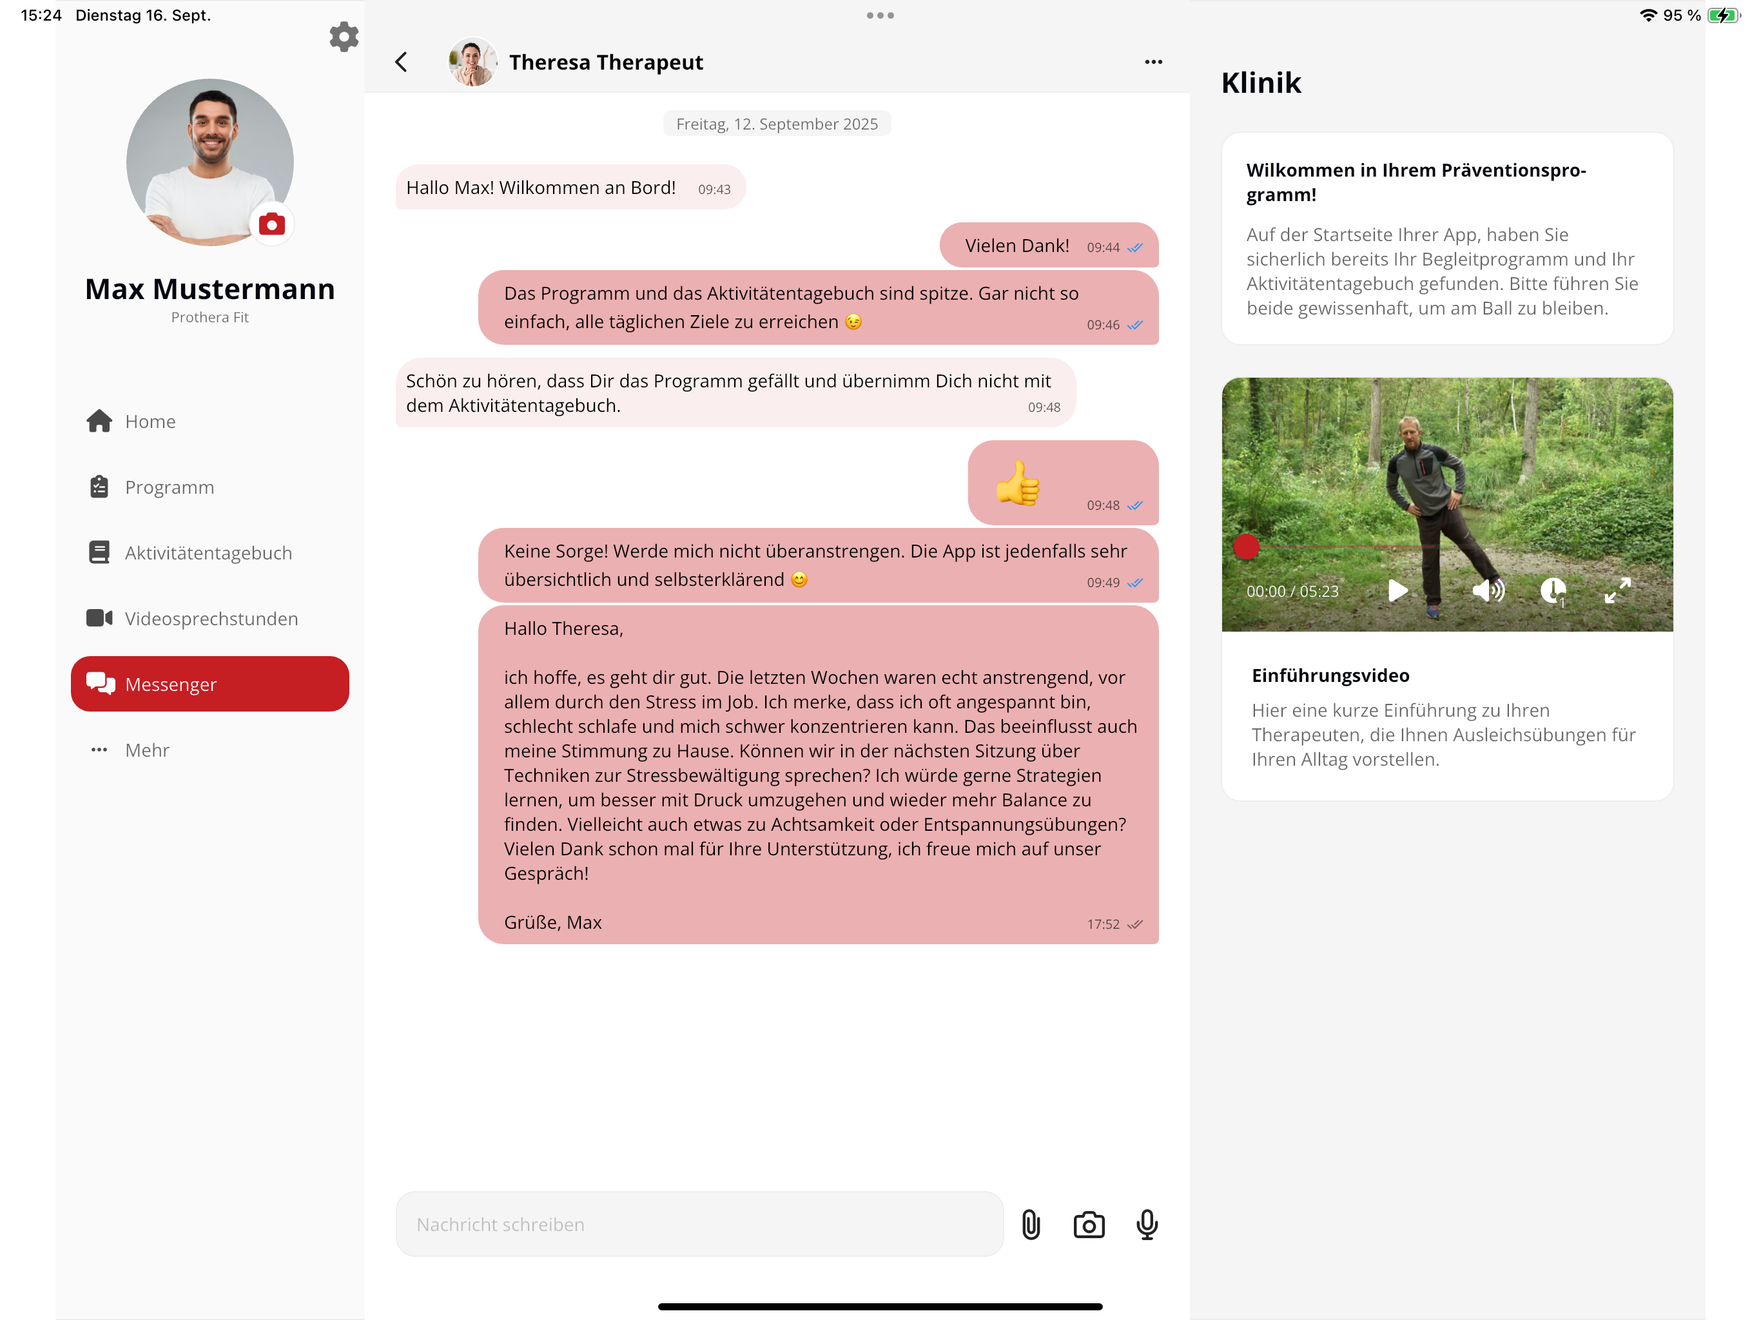Open Max Mustermann's profile picture

coord(210,162)
